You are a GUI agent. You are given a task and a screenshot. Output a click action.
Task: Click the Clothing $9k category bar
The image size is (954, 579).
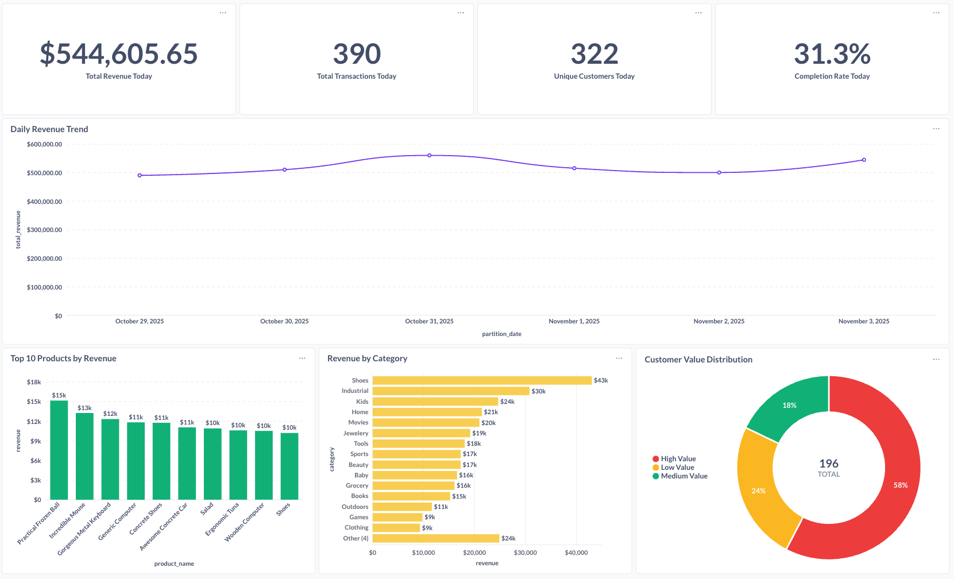396,527
